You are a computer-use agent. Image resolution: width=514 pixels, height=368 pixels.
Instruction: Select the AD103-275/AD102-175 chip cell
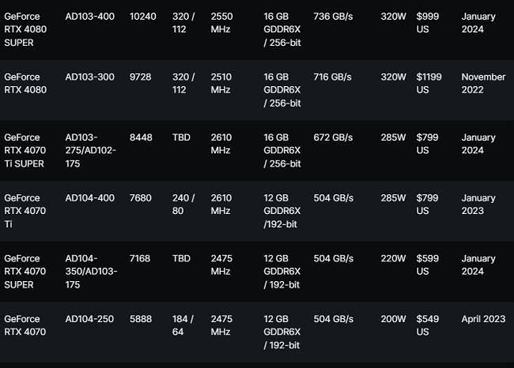tap(90, 150)
